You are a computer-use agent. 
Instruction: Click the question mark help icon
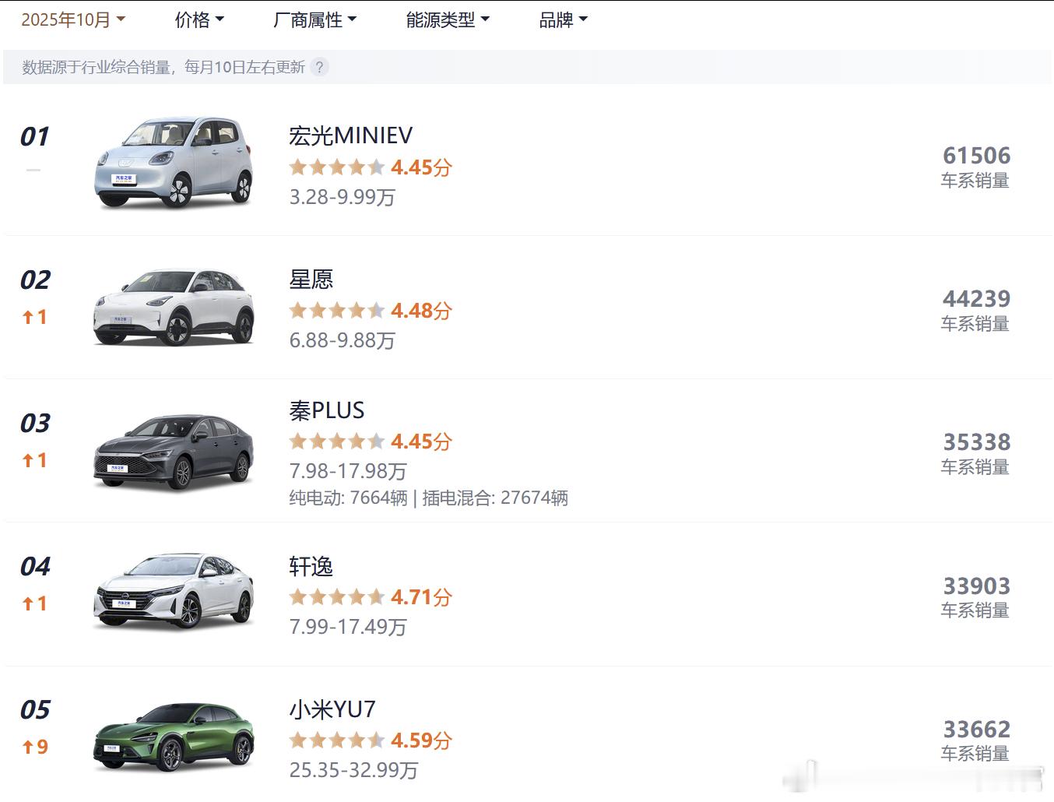tap(320, 67)
